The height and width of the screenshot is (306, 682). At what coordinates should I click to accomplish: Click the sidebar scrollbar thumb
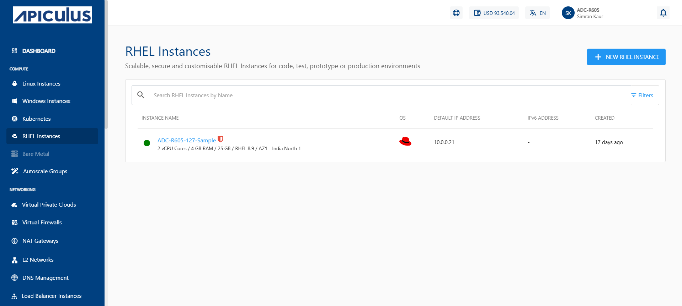(x=106, y=64)
